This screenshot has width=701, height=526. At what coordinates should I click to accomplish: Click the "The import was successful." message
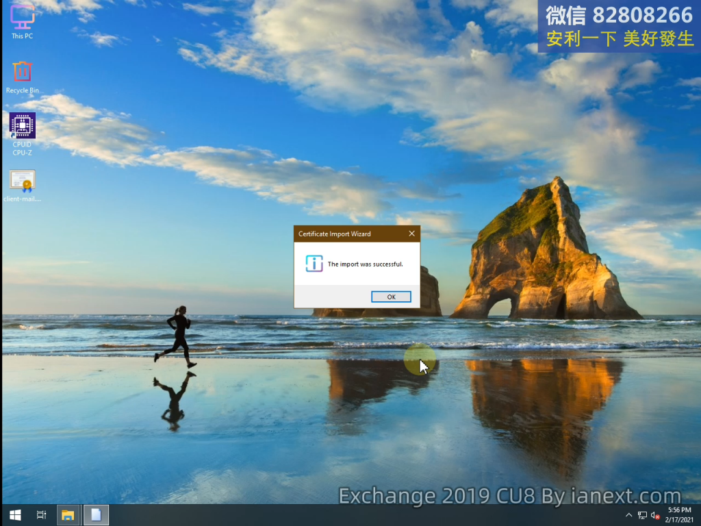click(365, 264)
